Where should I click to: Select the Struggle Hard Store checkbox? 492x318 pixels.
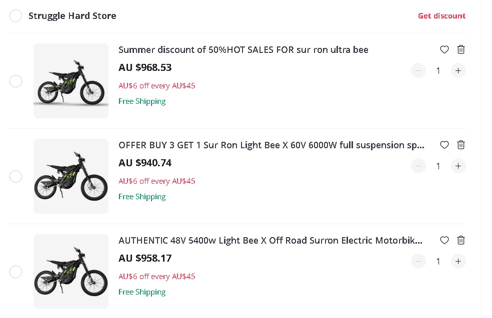click(15, 15)
